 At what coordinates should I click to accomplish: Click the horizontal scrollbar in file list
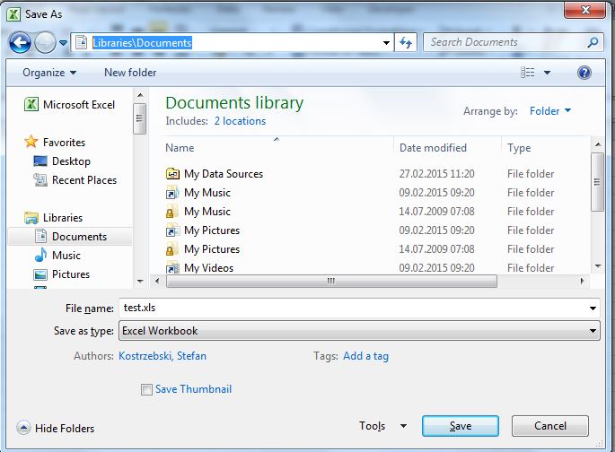[x=330, y=280]
